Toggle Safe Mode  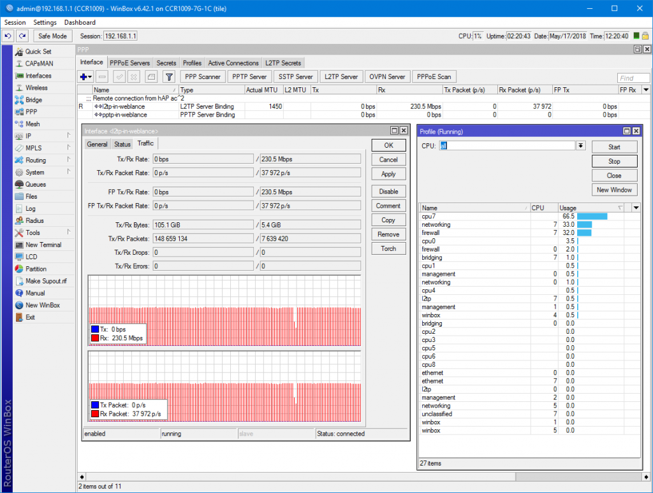pyautogui.click(x=52, y=36)
